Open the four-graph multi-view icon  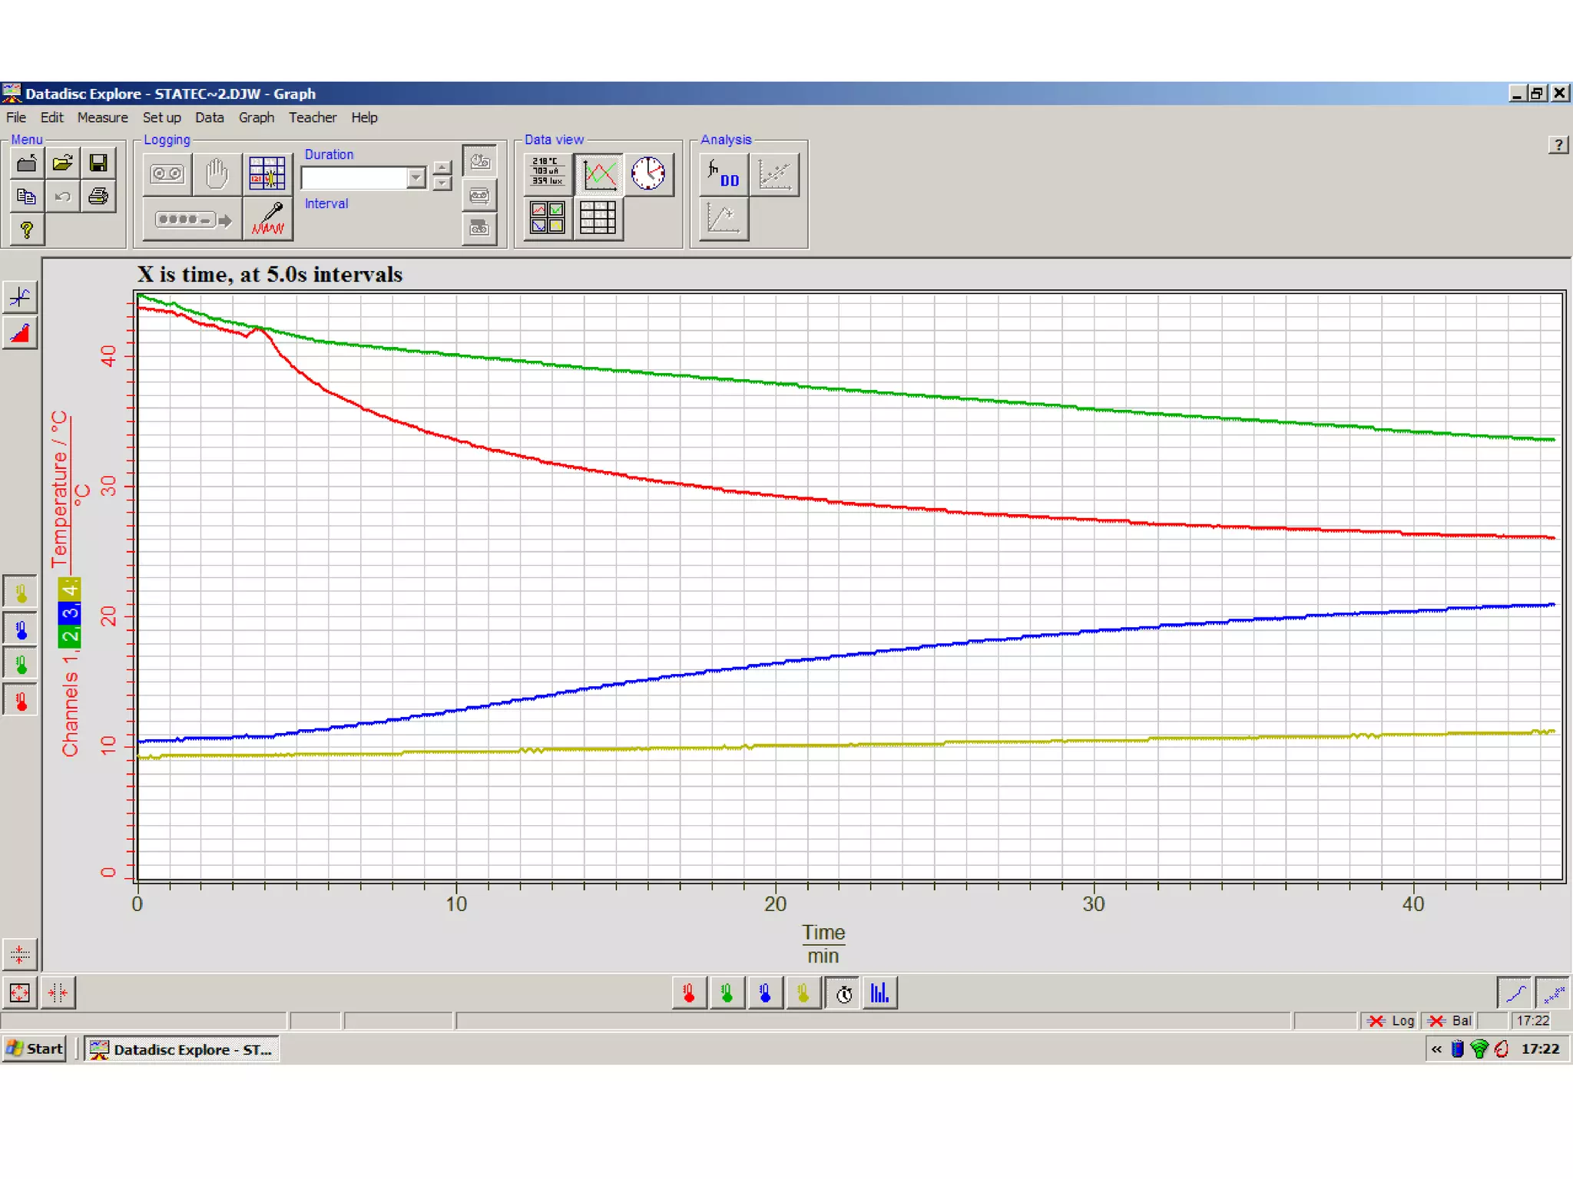(x=548, y=219)
